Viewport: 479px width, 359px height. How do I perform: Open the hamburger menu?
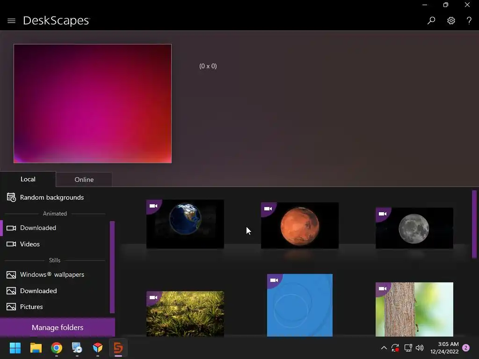[x=11, y=21]
